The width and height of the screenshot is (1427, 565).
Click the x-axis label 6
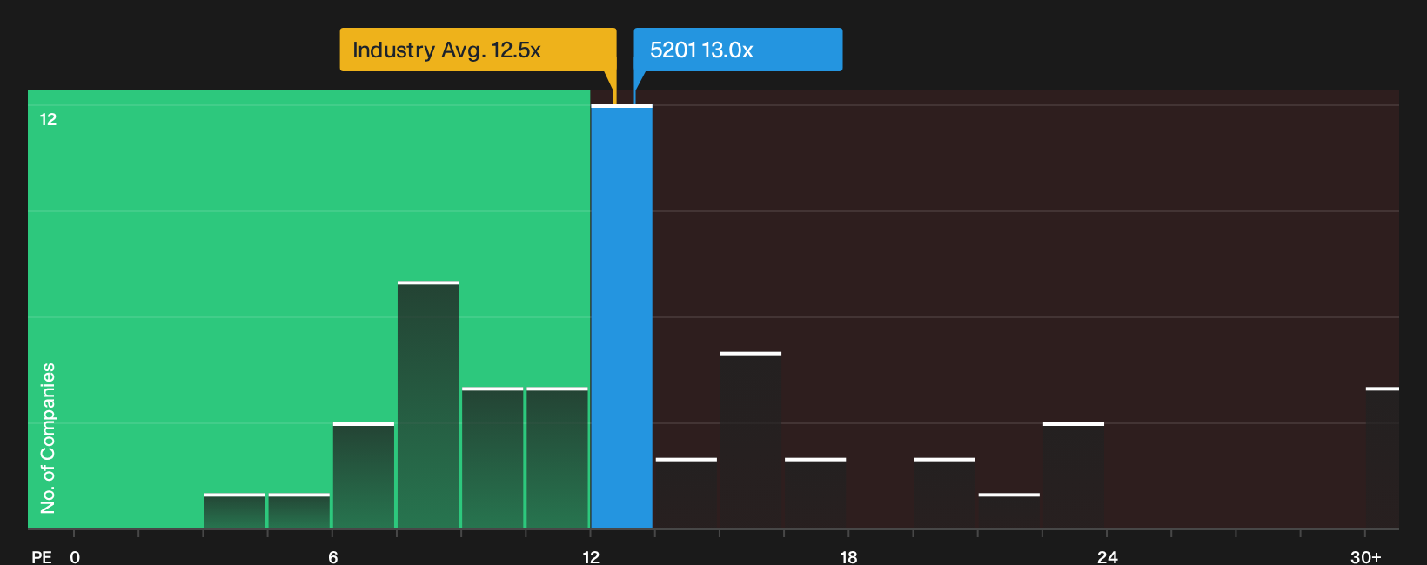(333, 556)
